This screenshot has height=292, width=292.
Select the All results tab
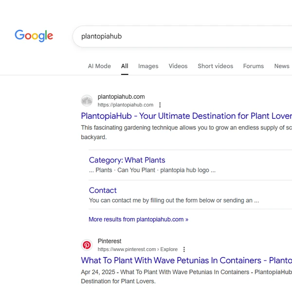pos(125,66)
